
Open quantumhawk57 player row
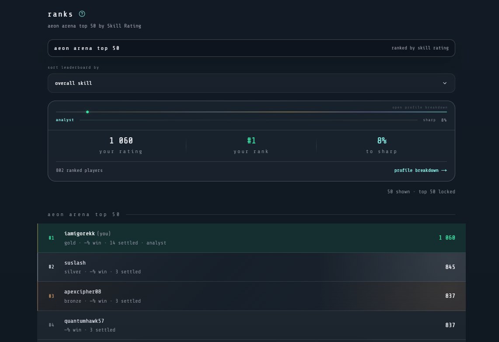(x=251, y=325)
